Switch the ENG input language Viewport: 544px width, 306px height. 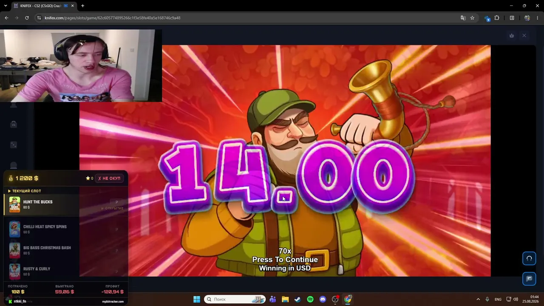click(x=498, y=299)
